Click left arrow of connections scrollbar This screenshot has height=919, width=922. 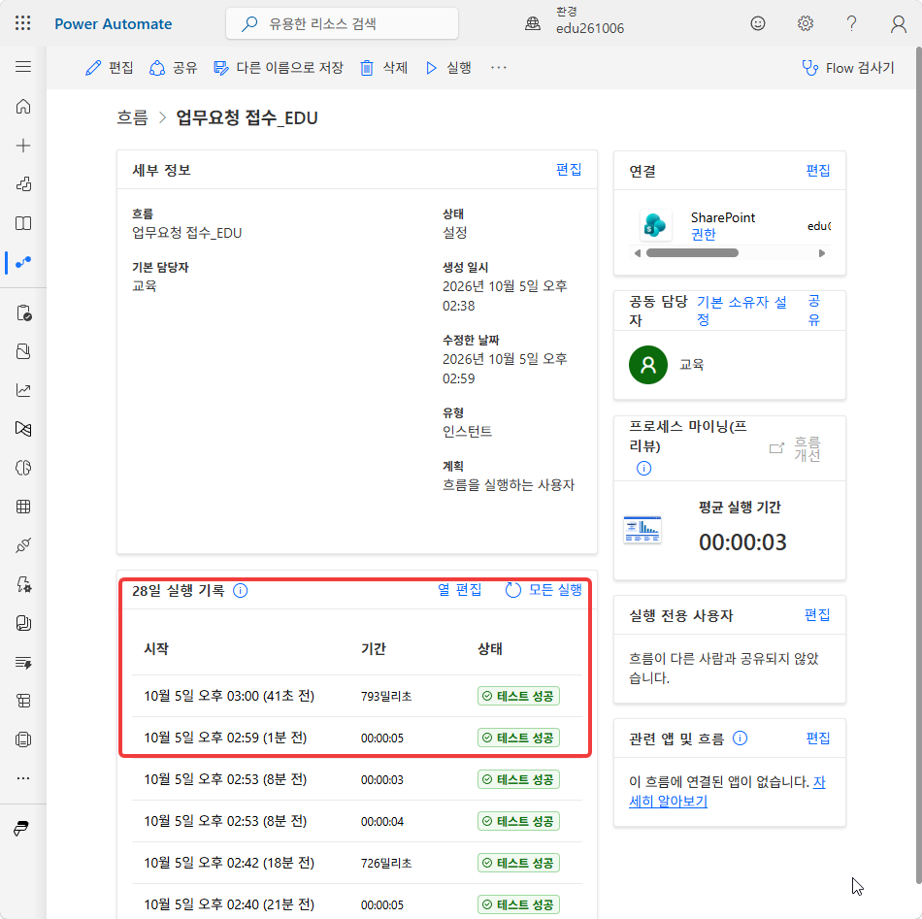coord(638,253)
